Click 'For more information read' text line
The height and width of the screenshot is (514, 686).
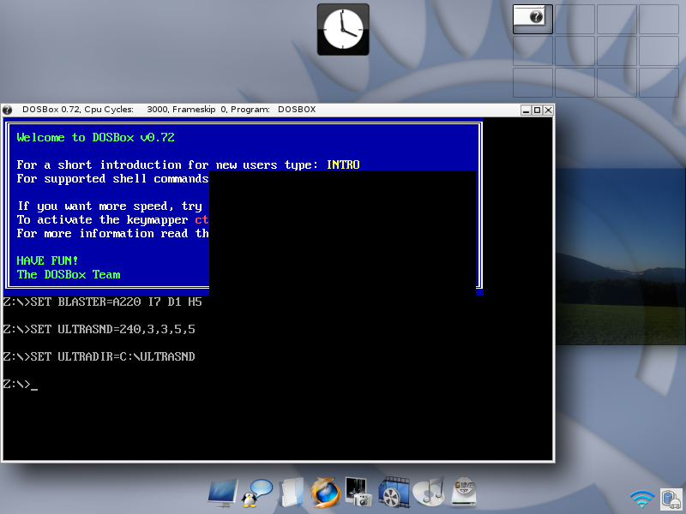point(112,233)
